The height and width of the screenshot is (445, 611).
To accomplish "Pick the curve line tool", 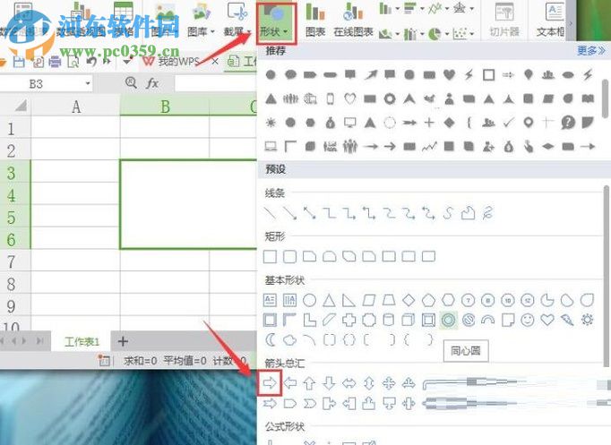I will tap(448, 213).
